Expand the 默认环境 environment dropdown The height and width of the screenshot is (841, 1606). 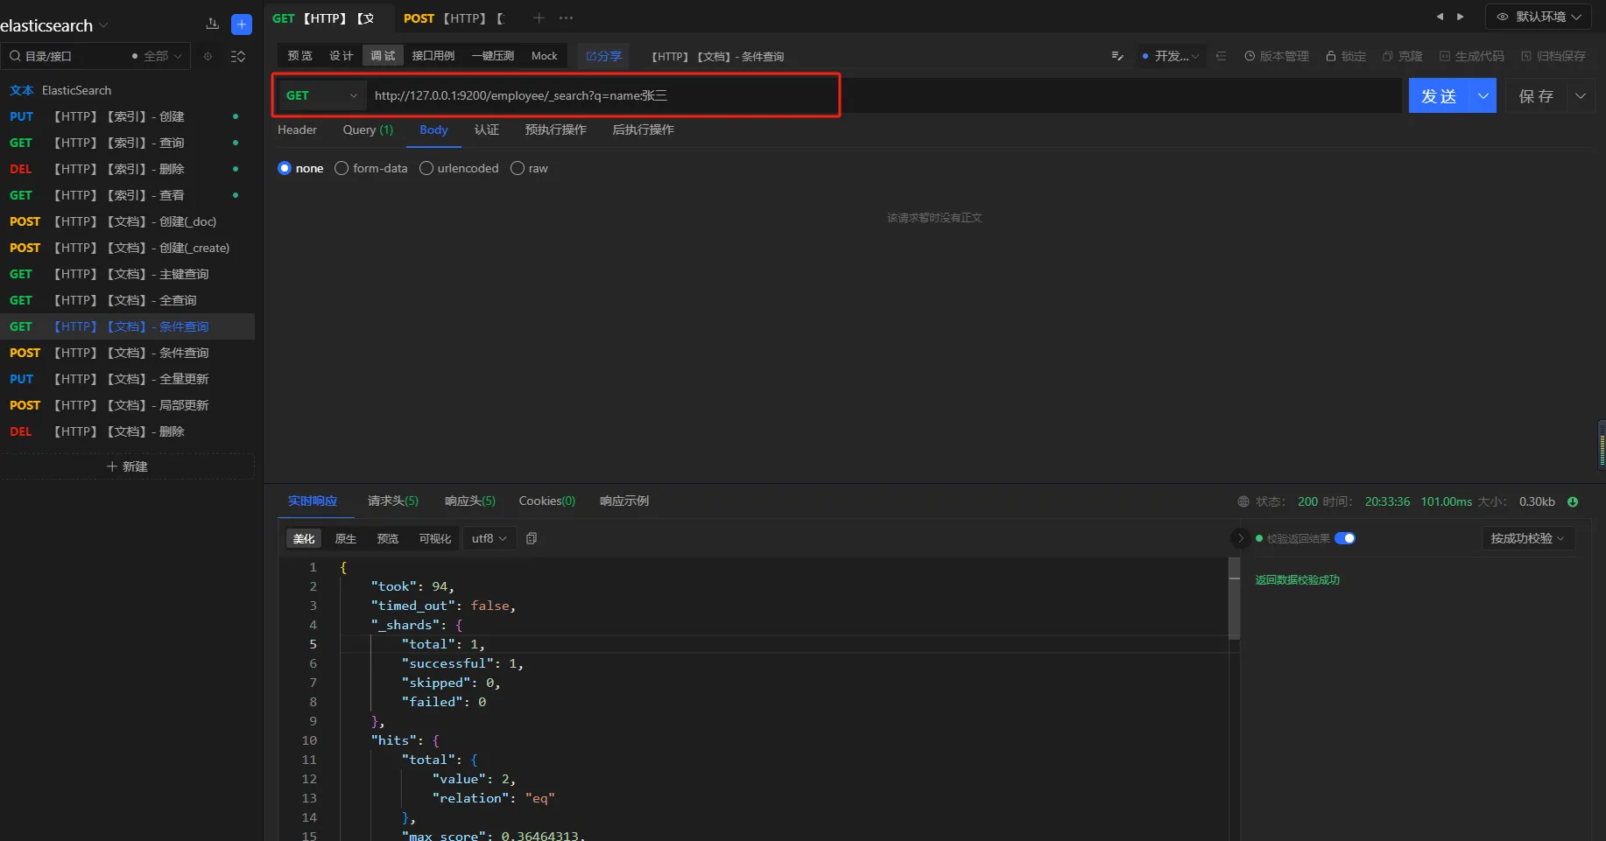click(x=1539, y=17)
